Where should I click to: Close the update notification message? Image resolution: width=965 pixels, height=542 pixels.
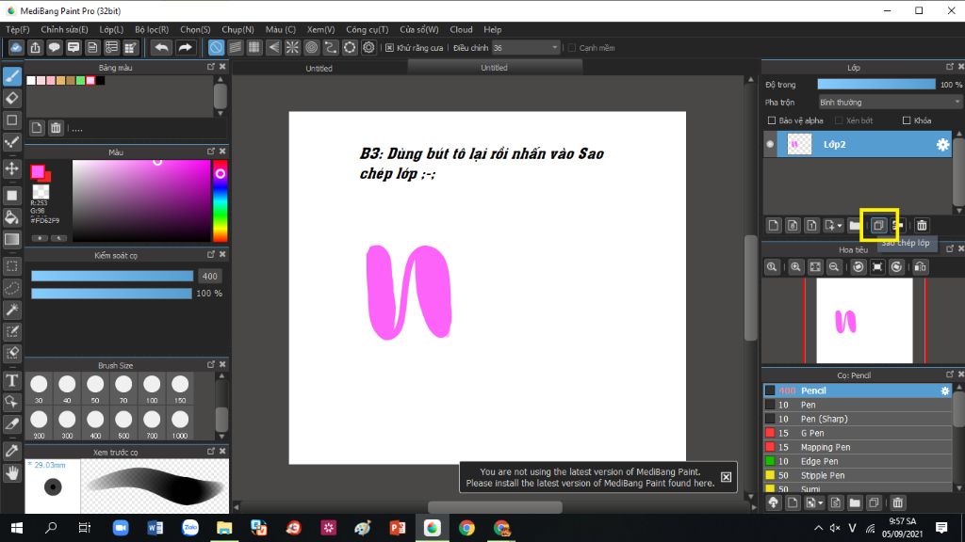pyautogui.click(x=727, y=477)
